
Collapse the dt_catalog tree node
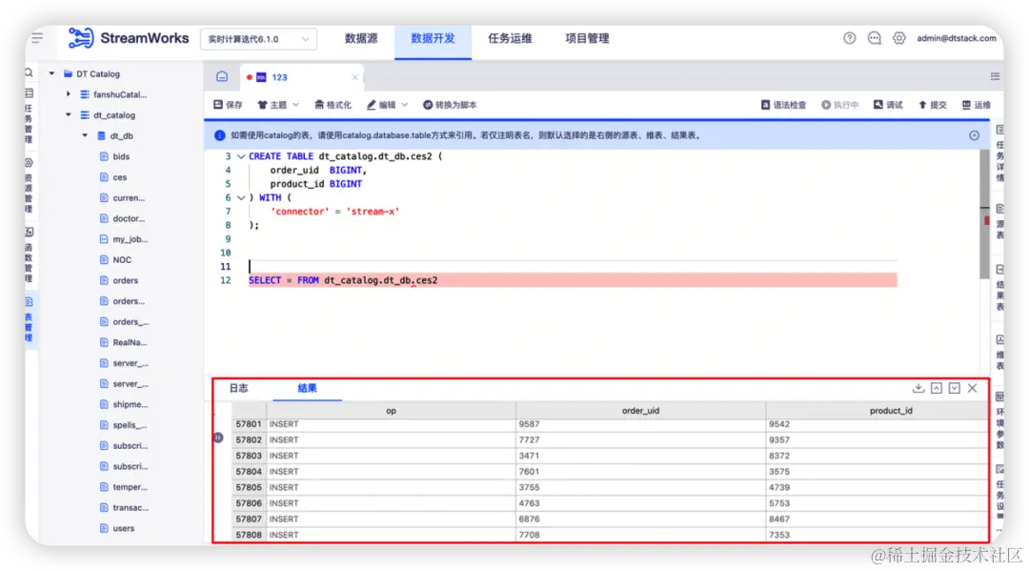point(69,114)
